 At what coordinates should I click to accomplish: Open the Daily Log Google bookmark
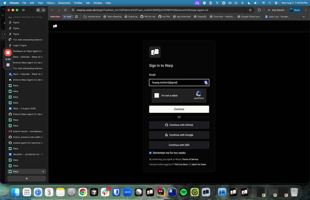click(277, 17)
